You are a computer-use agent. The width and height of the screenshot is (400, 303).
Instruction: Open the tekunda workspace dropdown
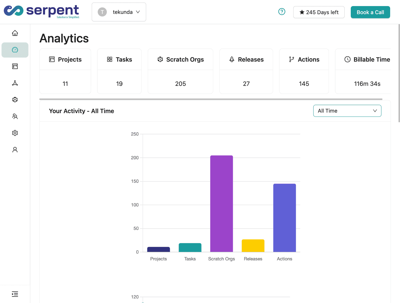(119, 12)
